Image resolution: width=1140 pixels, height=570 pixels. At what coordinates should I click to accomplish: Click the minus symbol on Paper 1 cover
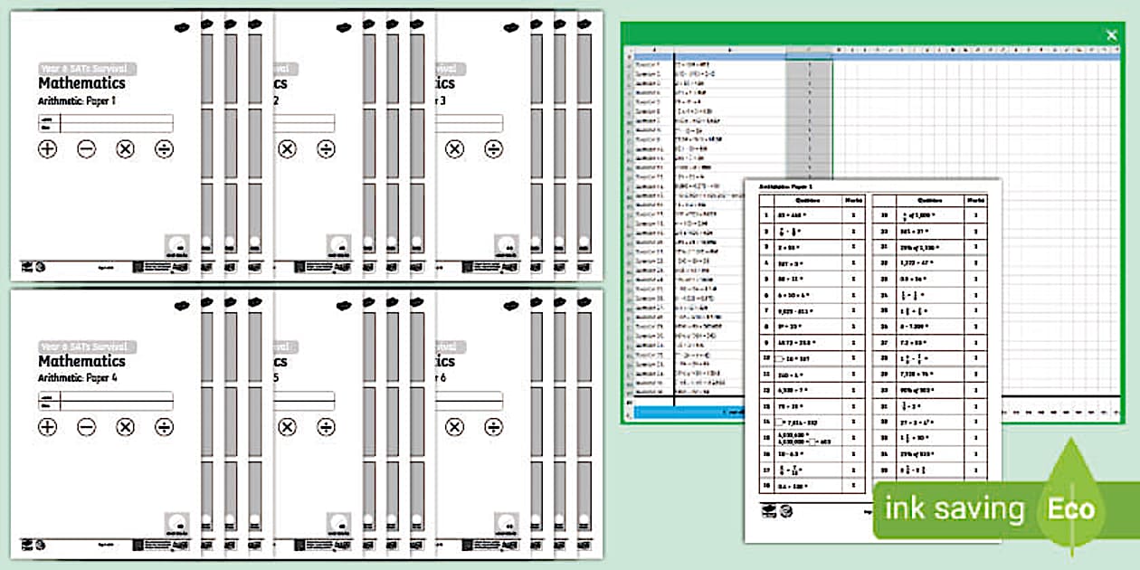87,149
